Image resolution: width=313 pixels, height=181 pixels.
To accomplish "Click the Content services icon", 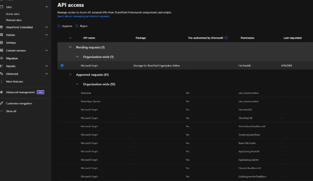I will [x=1, y=51].
